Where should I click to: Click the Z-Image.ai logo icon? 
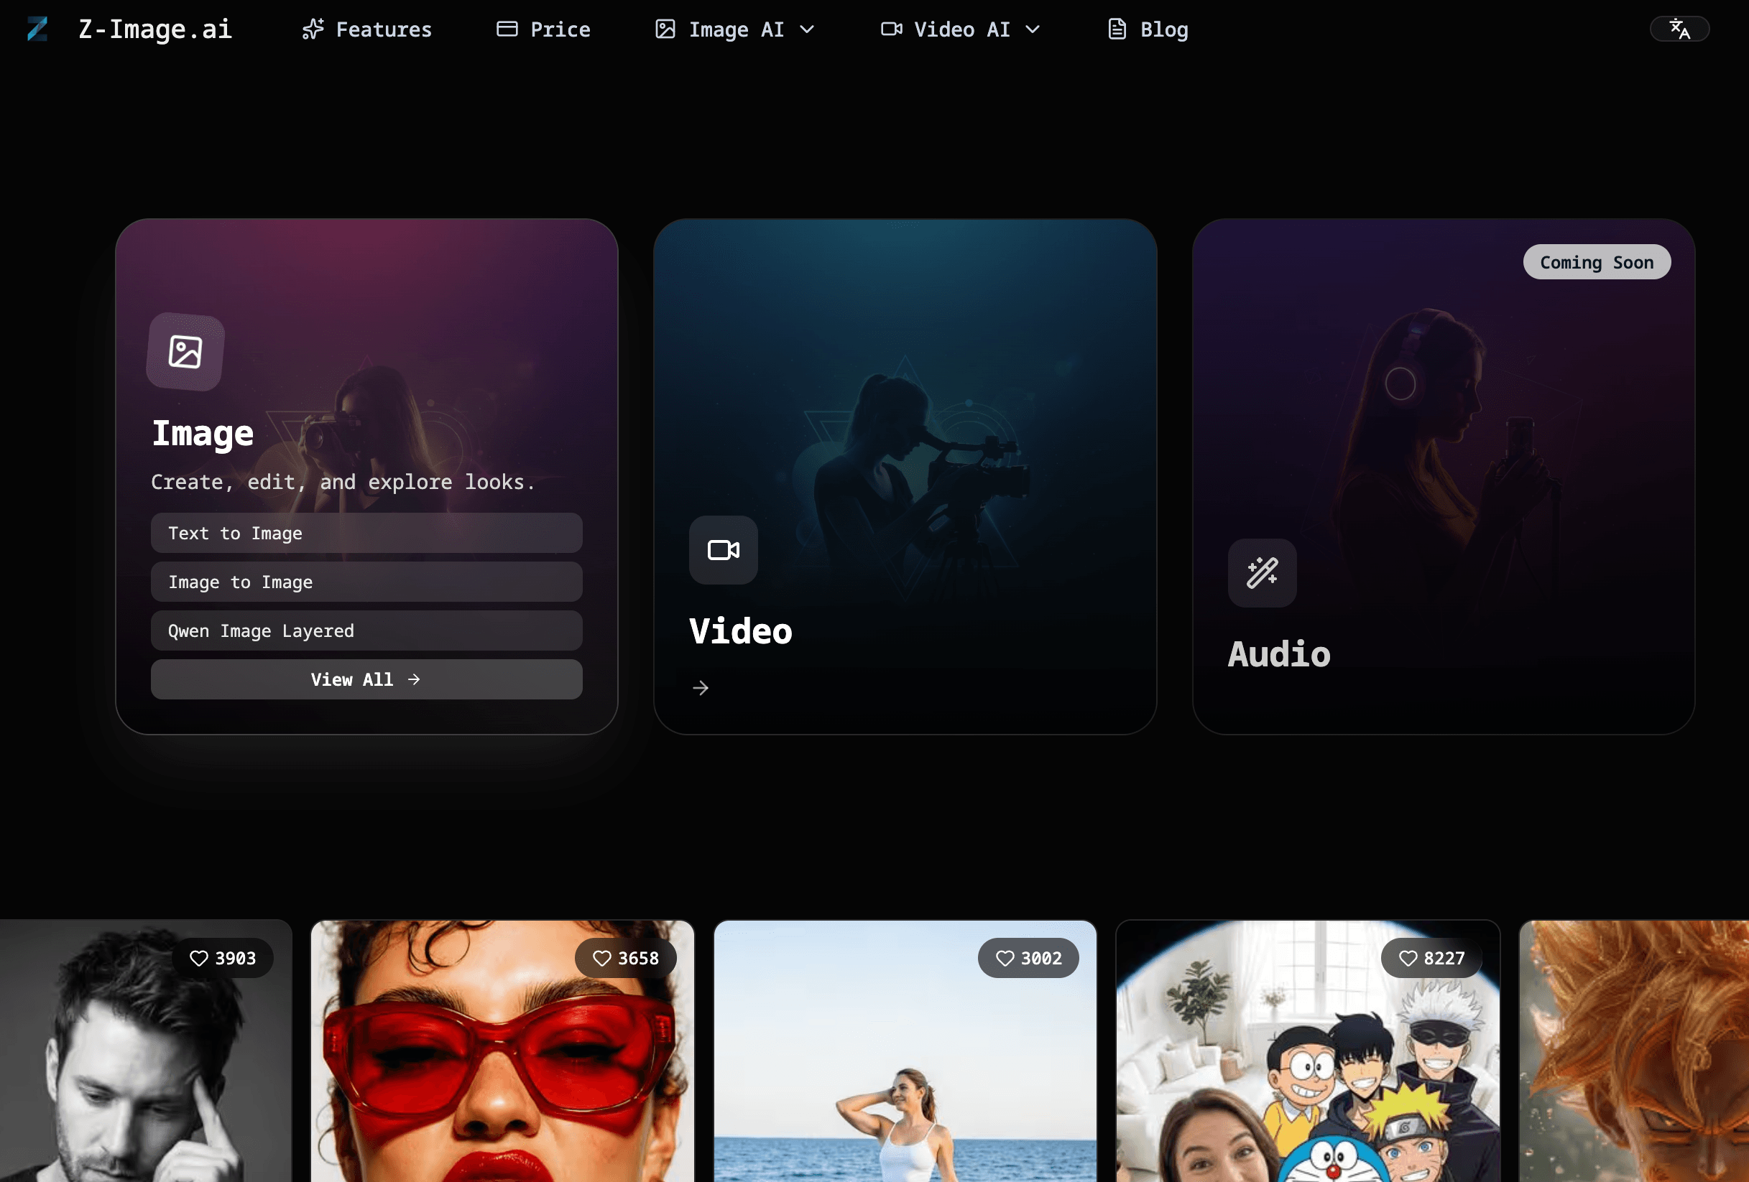(37, 29)
